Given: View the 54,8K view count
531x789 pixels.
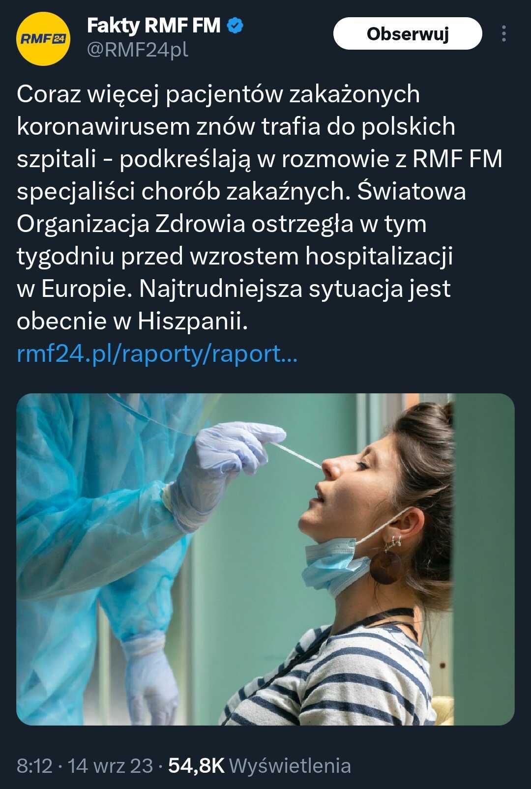Looking at the screenshot, I should point(196,765).
